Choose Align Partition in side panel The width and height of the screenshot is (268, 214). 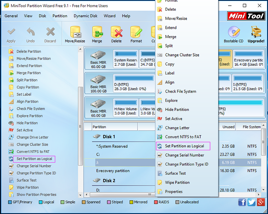27,101
